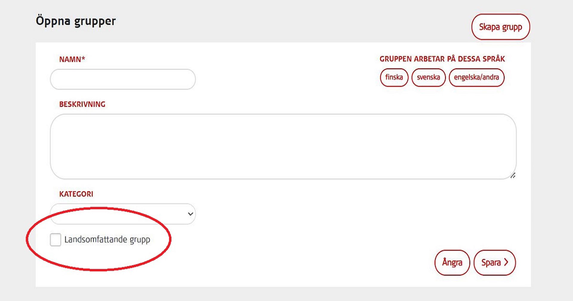Viewport: 573px width, 301px height.
Task: Click the Skapa grupp button
Action: (x=500, y=27)
